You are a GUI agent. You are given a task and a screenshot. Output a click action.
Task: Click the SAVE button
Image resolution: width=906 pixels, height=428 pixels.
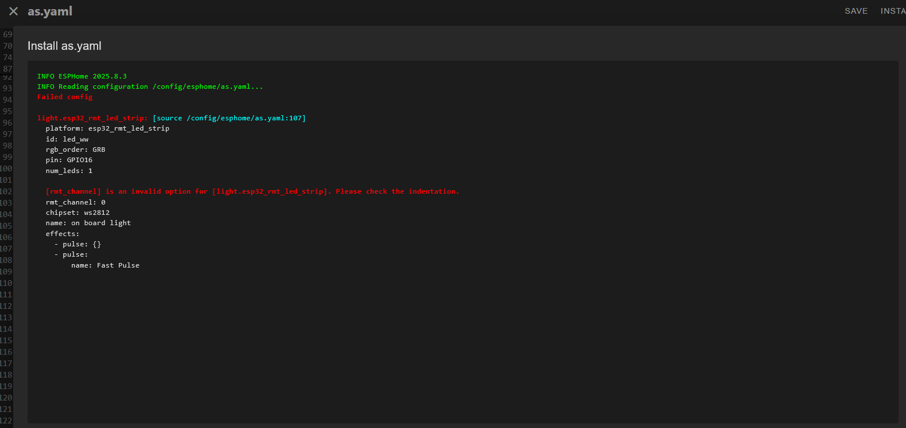[856, 11]
